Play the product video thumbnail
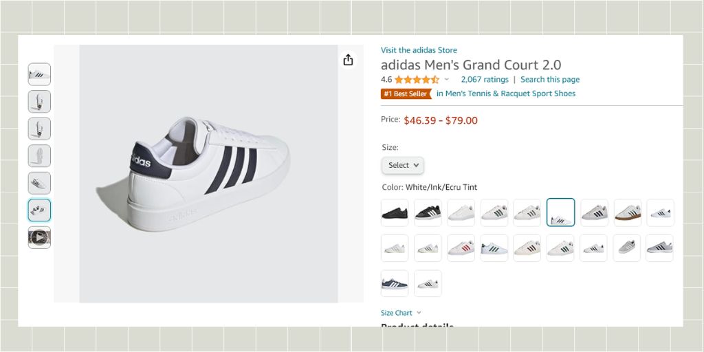 click(x=39, y=237)
